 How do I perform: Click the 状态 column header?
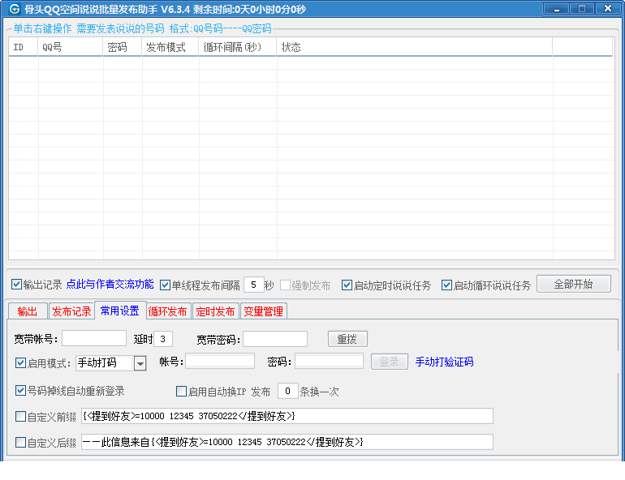click(x=415, y=47)
